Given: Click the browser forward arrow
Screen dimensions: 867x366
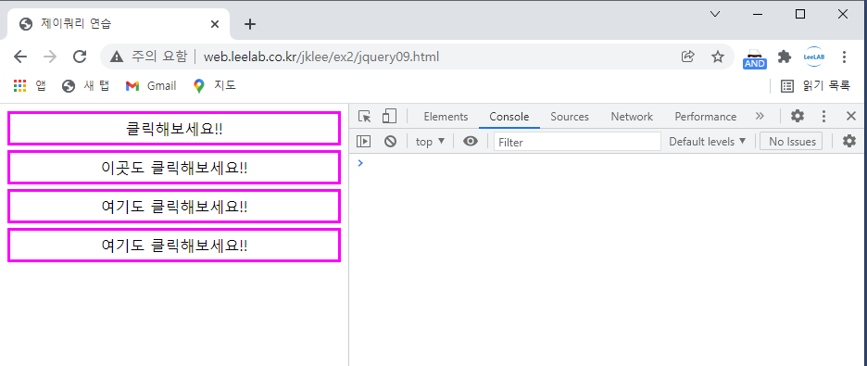Looking at the screenshot, I should (x=50, y=57).
